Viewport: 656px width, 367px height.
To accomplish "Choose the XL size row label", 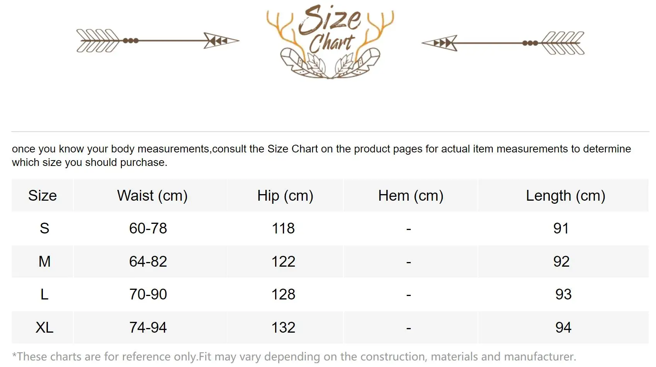I will (44, 328).
